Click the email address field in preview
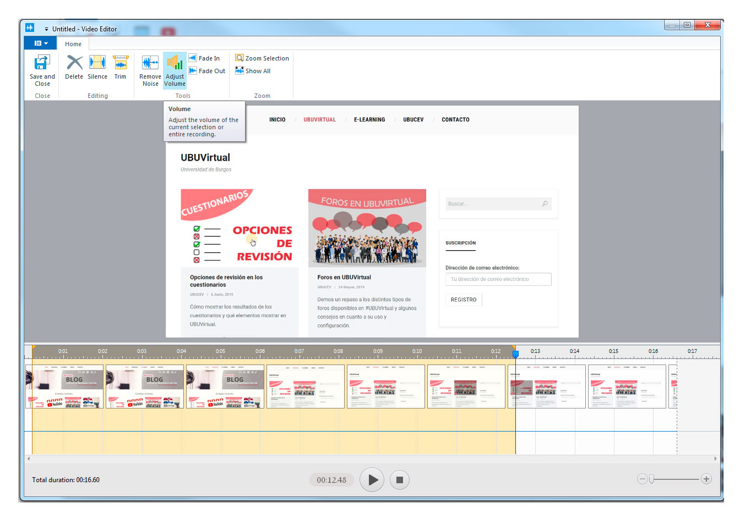Image resolution: width=740 pixels, height=519 pixels. [x=498, y=279]
